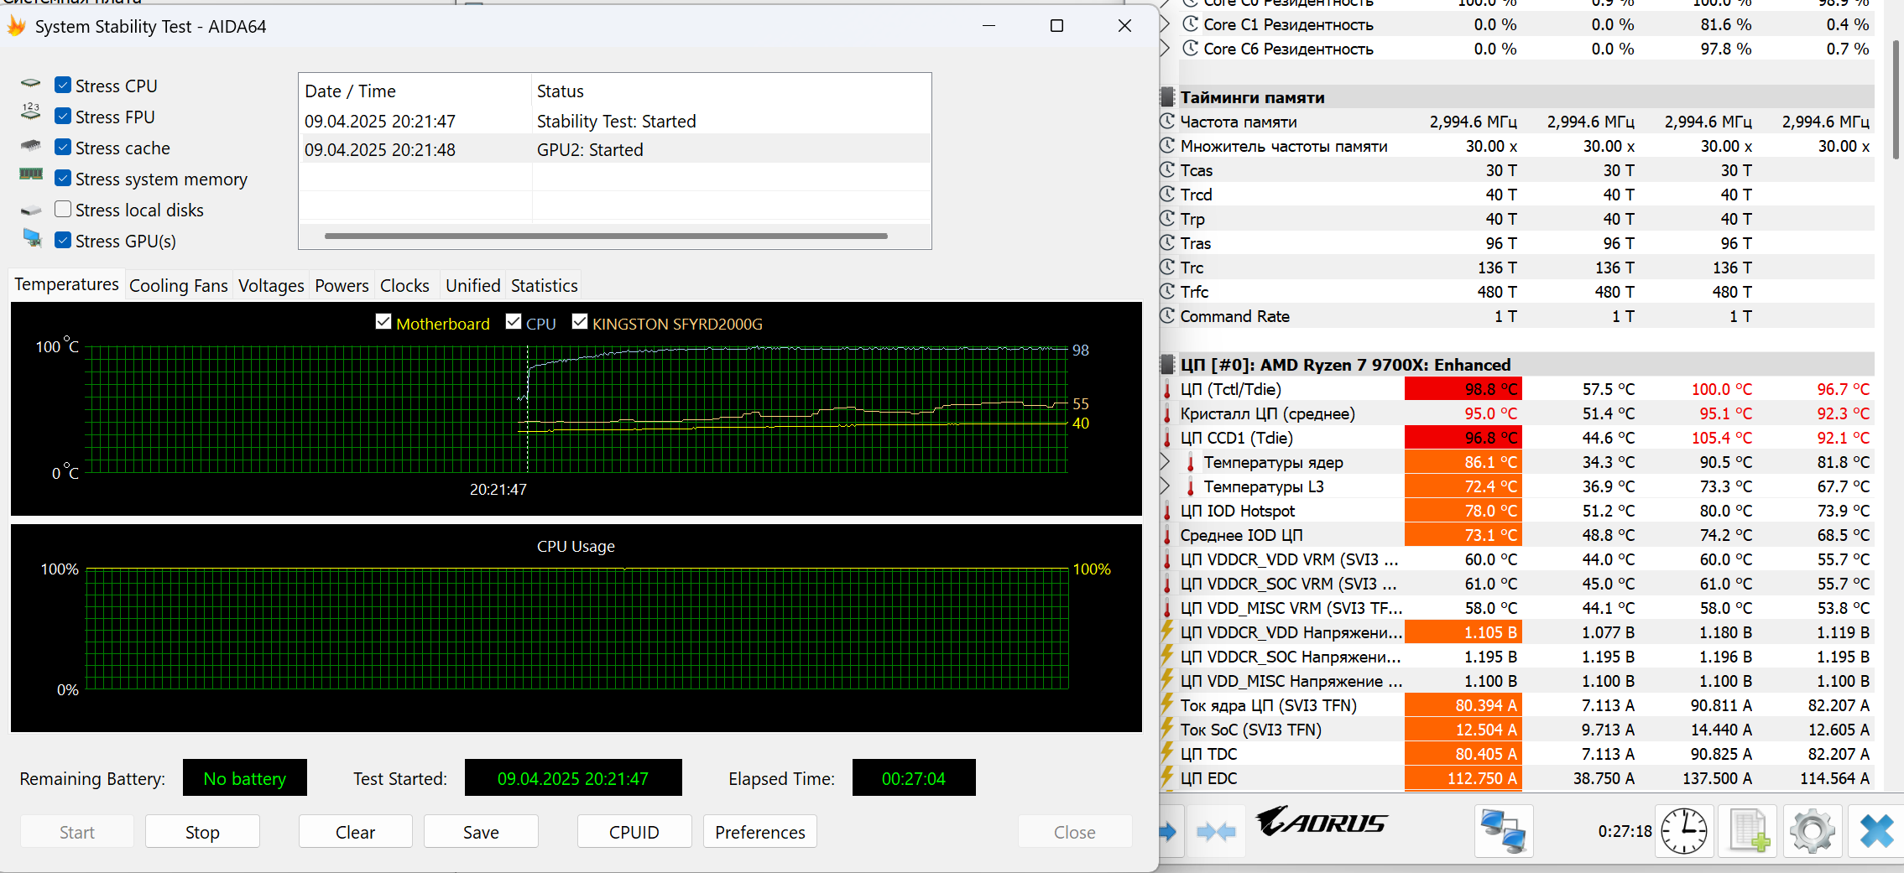Click the Date / Time column header
This screenshot has height=873, width=1904.
click(x=415, y=91)
